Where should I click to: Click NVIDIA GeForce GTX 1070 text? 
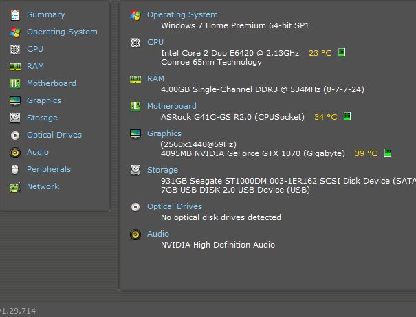(x=253, y=153)
